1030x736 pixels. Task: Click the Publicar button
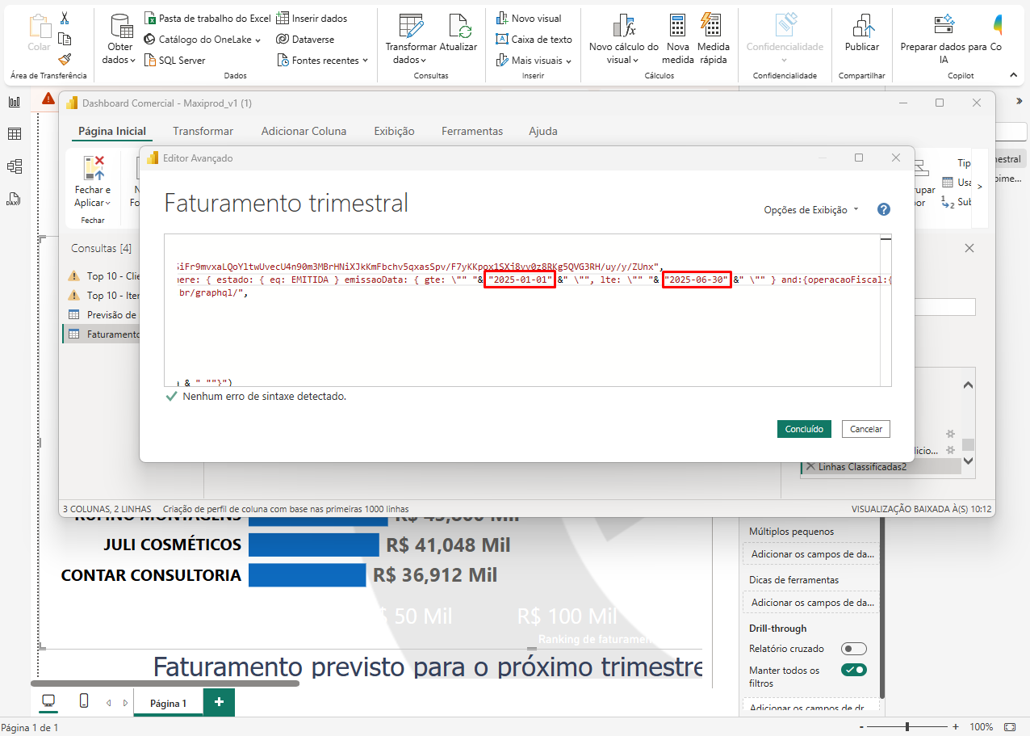[x=862, y=33]
